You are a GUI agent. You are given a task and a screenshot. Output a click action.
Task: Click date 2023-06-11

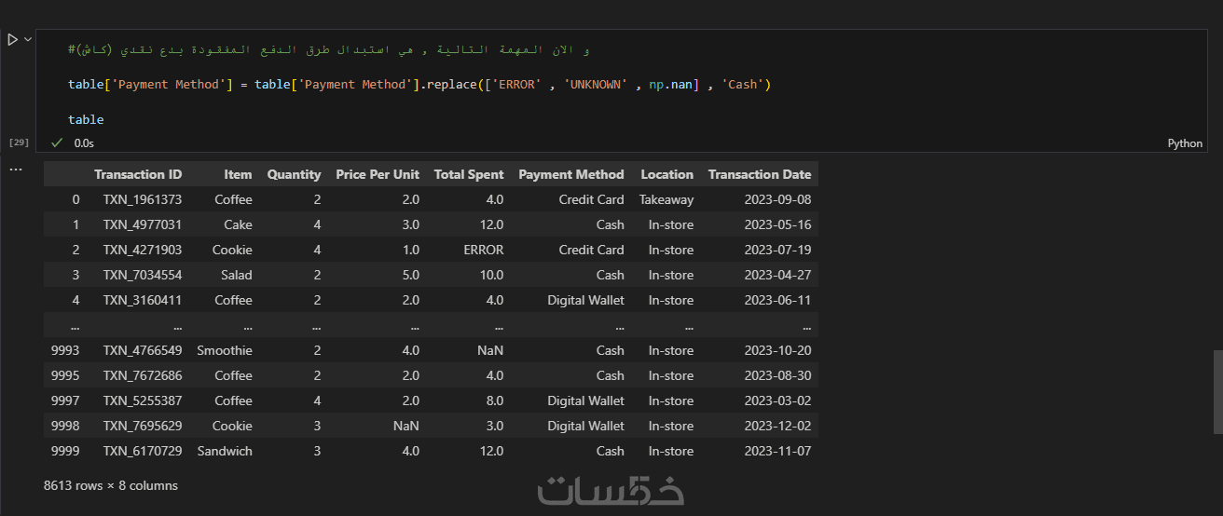pyautogui.click(x=777, y=300)
